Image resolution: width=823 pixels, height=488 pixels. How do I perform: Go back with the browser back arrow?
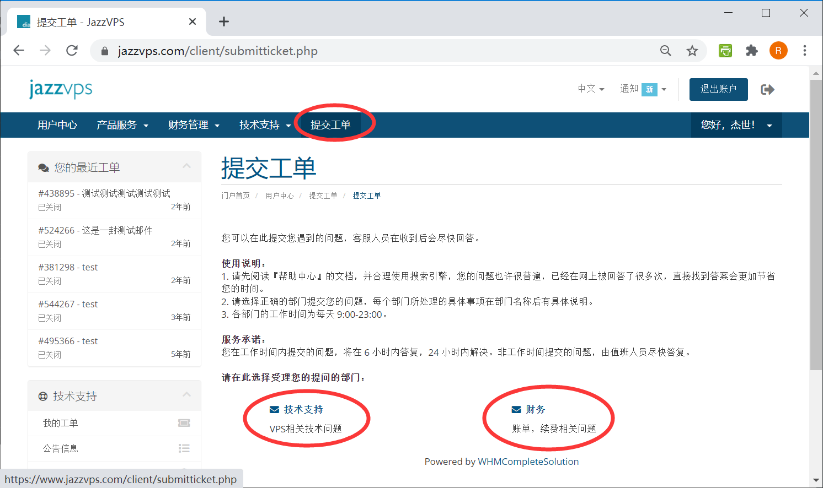(19, 51)
